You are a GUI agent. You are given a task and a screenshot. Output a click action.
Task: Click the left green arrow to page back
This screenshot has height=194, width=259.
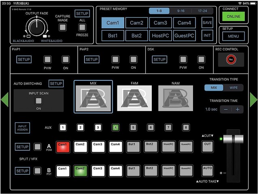[x=4, y=99]
